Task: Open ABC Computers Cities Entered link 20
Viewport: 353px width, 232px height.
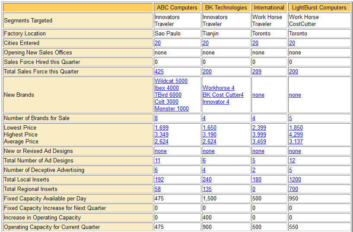Action: tap(158, 43)
